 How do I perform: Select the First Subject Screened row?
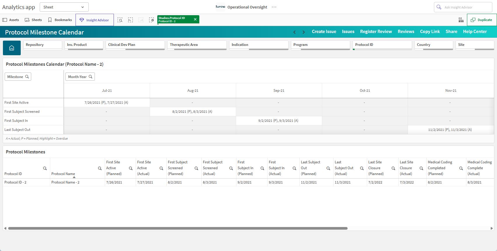pos(33,112)
